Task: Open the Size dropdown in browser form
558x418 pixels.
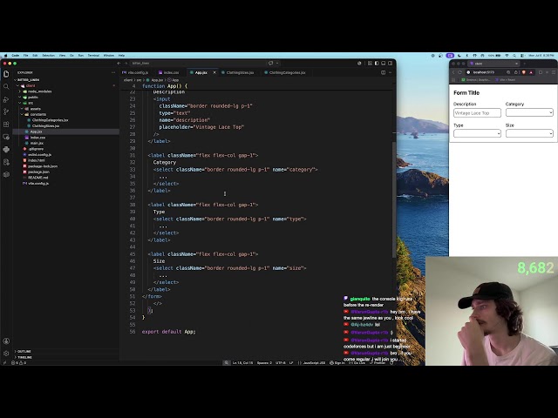Action: [529, 133]
